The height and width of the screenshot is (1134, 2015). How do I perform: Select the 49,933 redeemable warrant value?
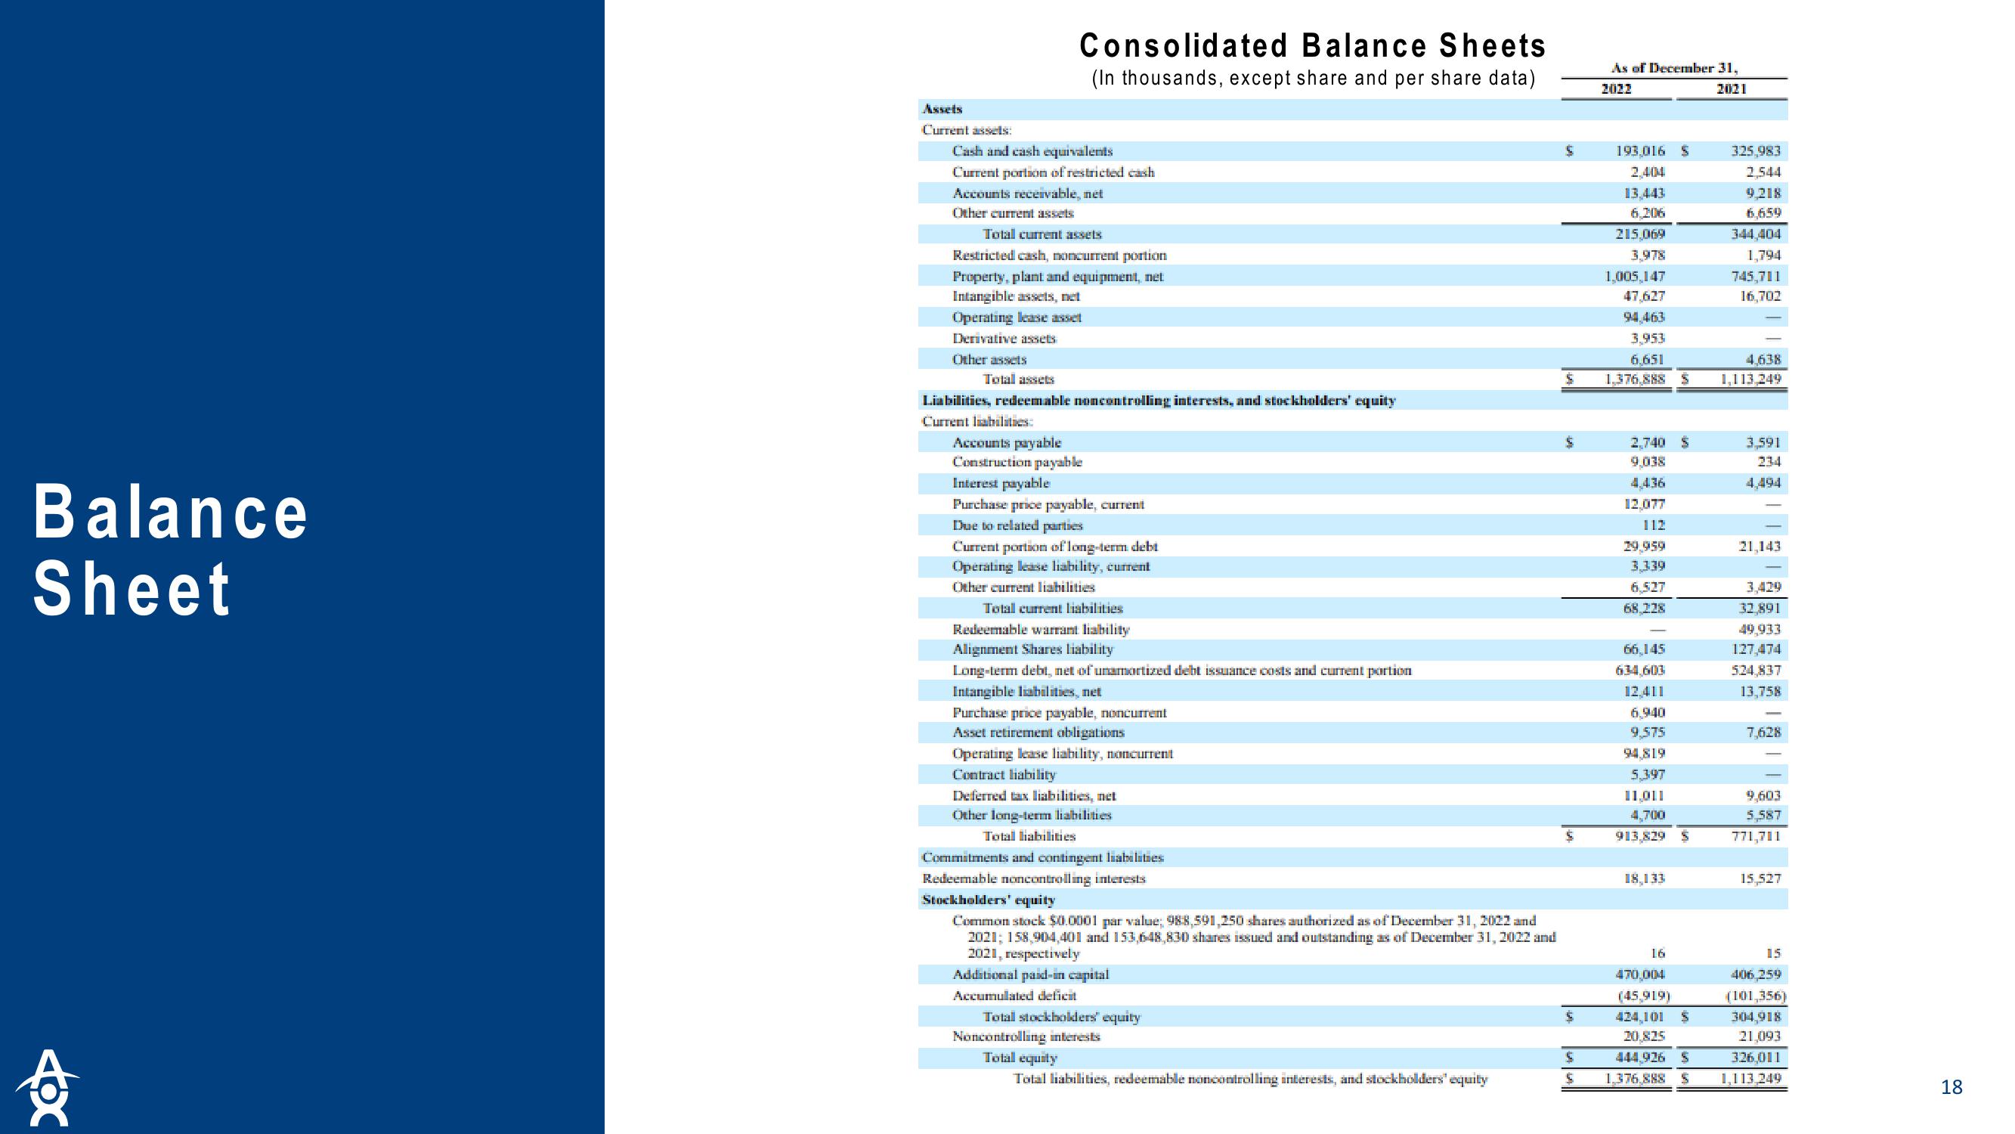click(x=1760, y=629)
